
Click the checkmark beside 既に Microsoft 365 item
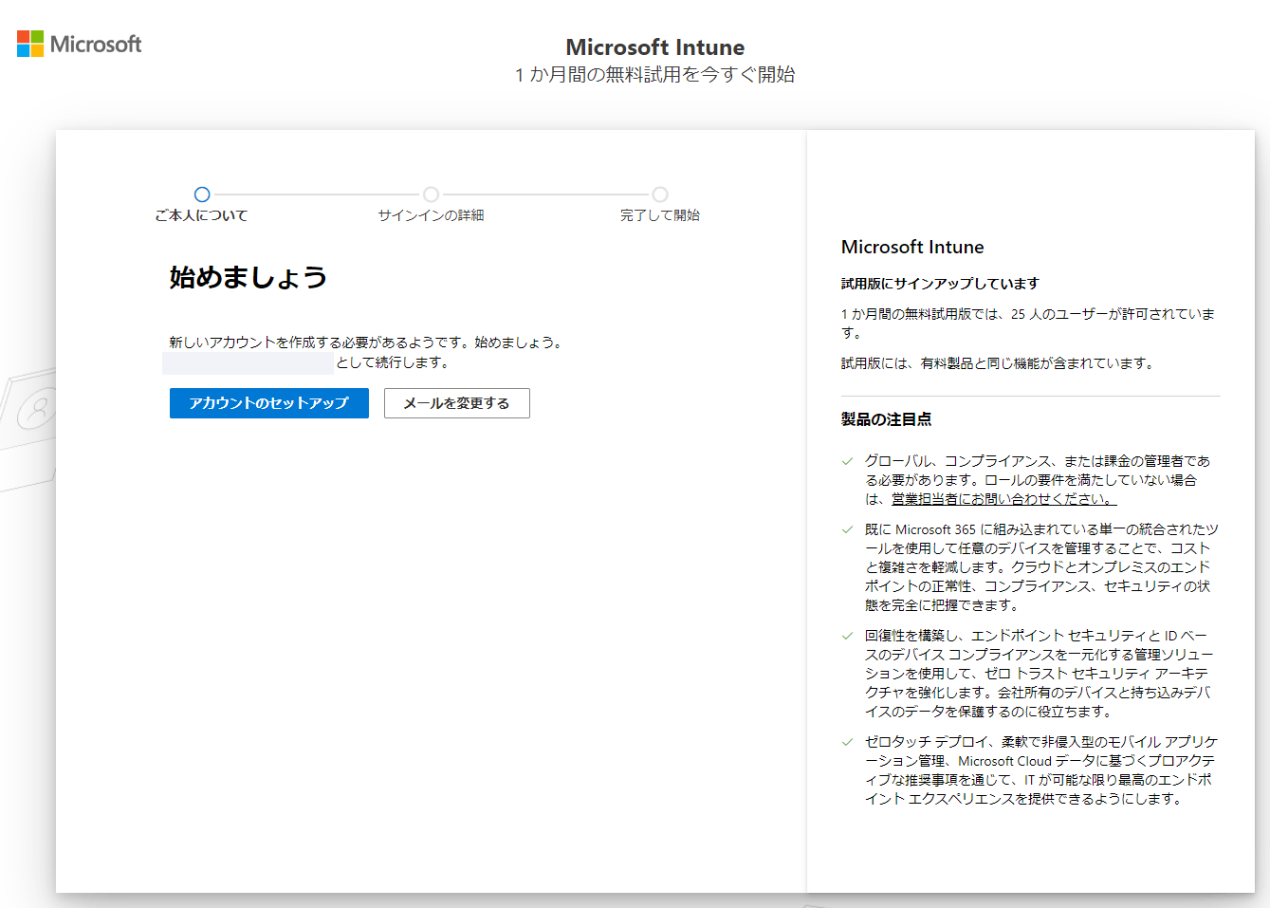847,530
